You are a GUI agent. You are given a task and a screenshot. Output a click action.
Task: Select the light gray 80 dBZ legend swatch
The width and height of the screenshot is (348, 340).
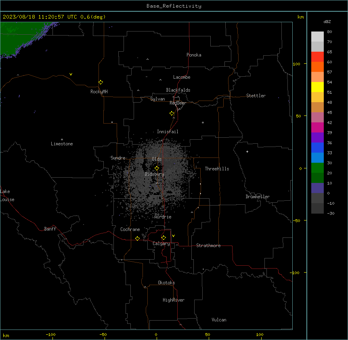click(x=317, y=36)
